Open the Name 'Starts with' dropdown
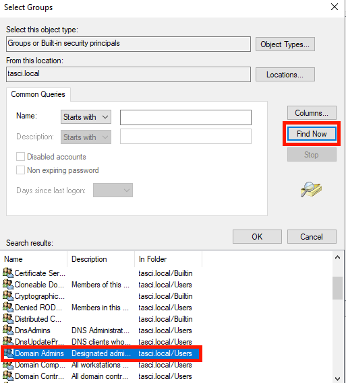 (x=86, y=116)
